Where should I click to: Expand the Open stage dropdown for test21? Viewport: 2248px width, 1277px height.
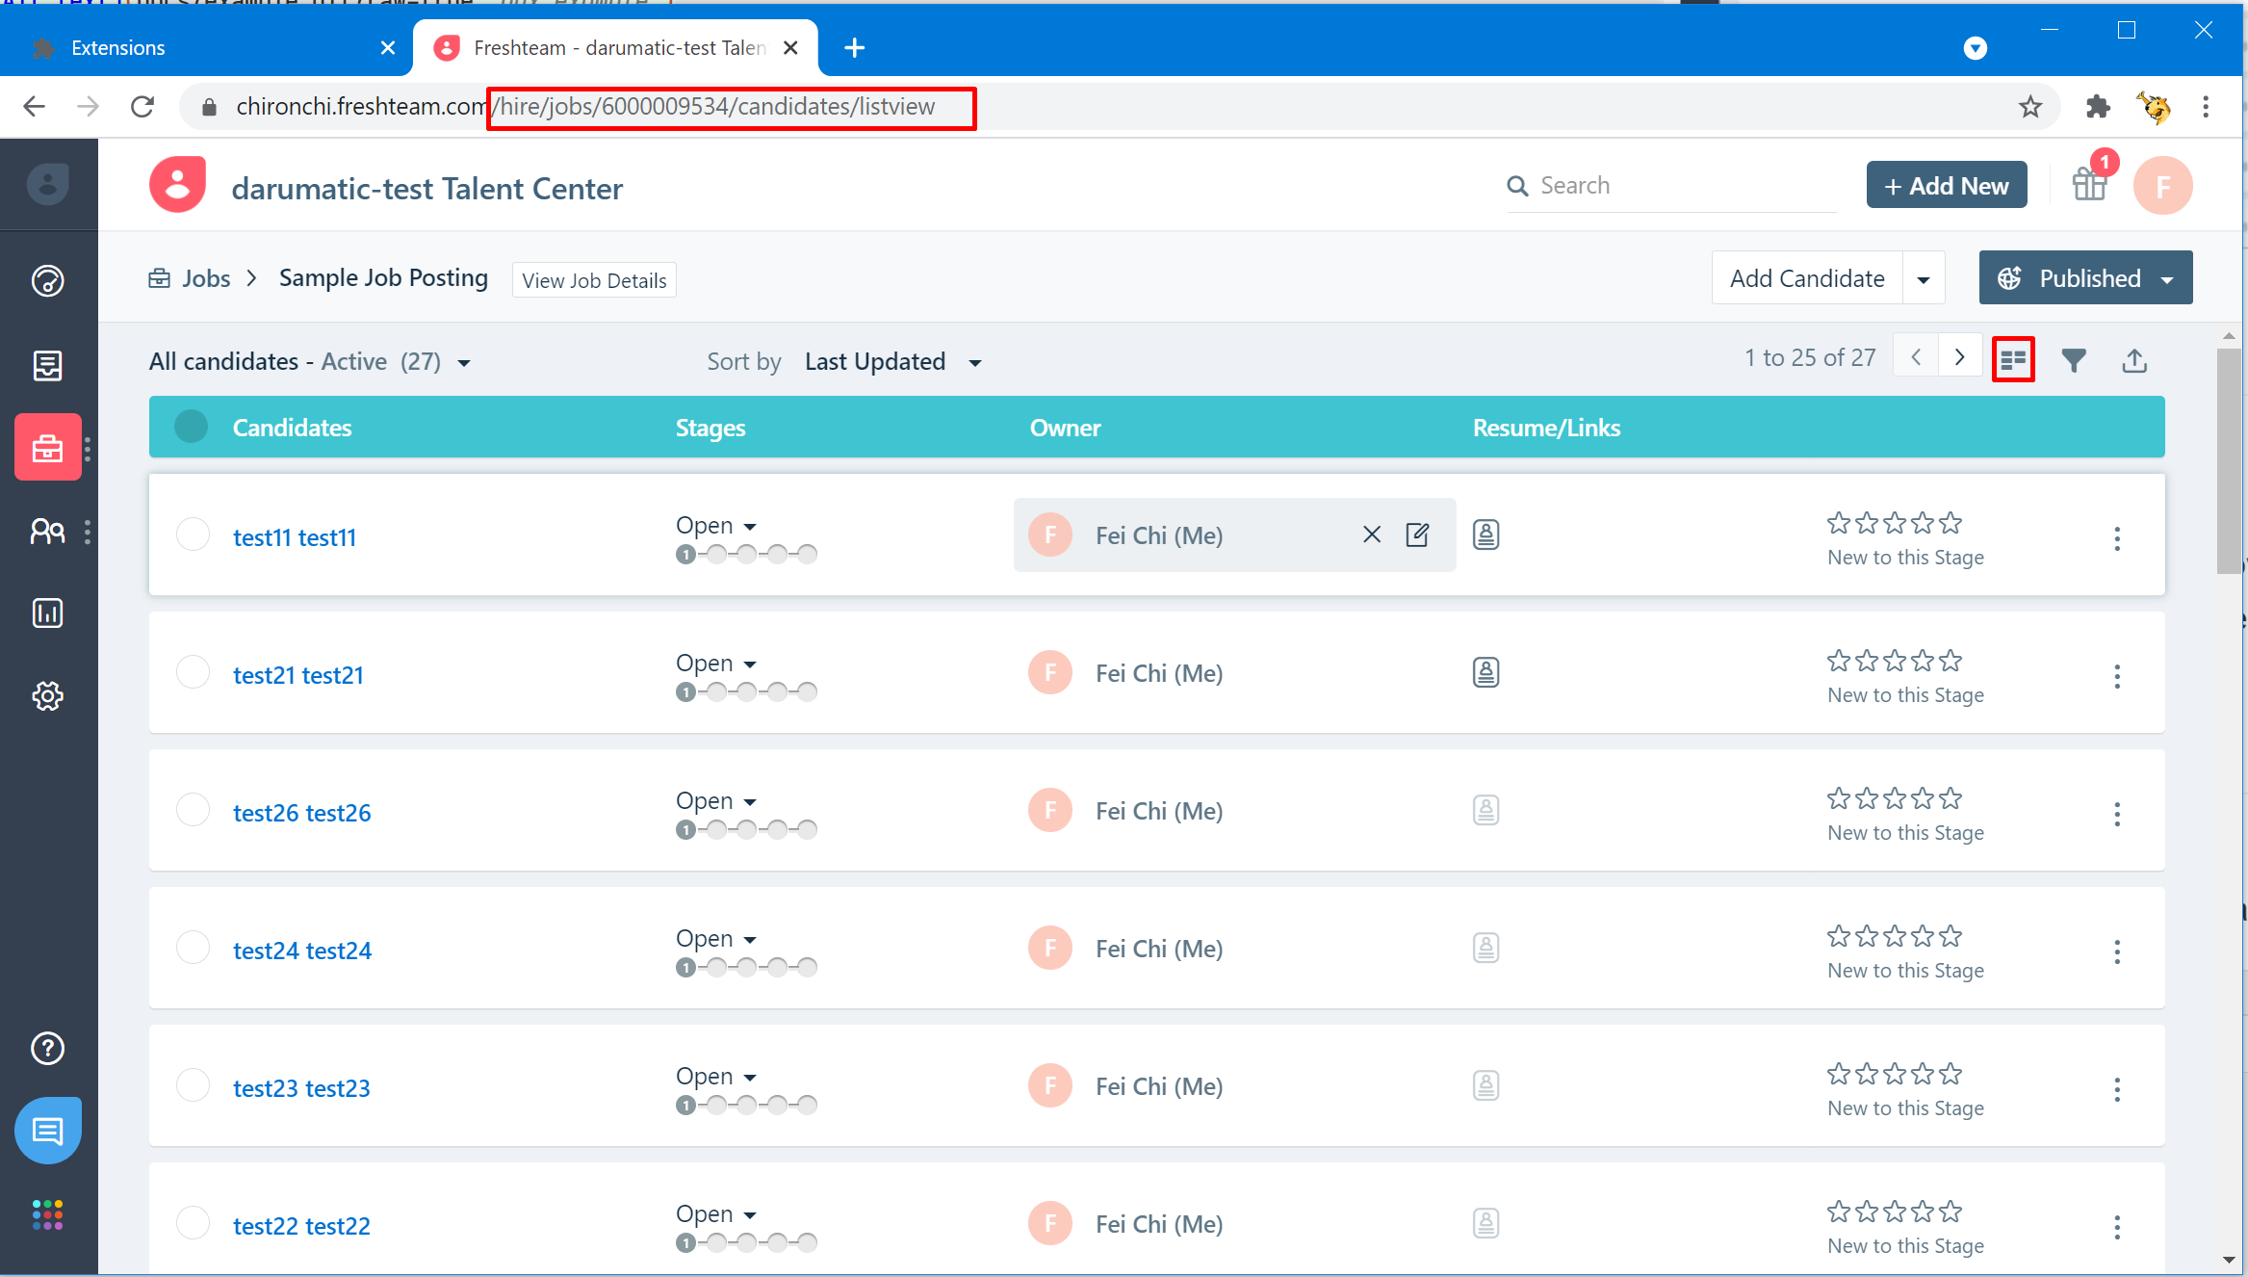716,664
